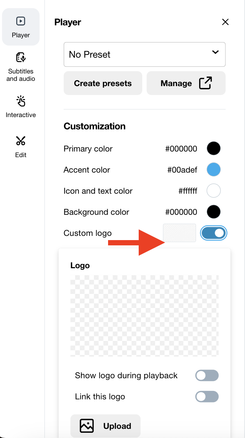Image resolution: width=245 pixels, height=438 pixels.
Task: Disable the Custom logo toggle
Action: pos(214,233)
